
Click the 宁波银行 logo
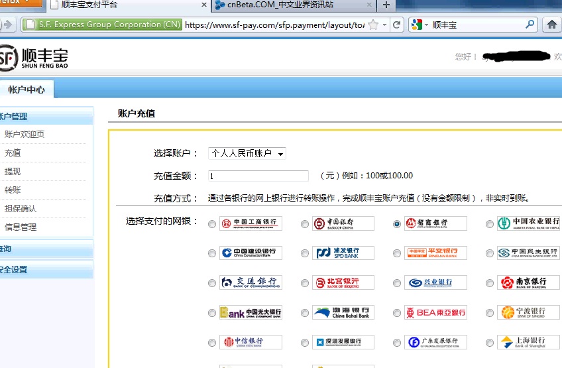point(528,312)
